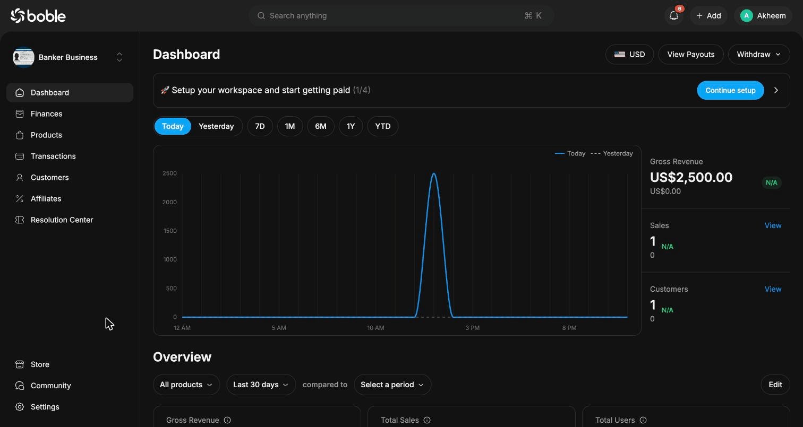Expand the workspace switcher chevrons
803x427 pixels.
coord(119,57)
